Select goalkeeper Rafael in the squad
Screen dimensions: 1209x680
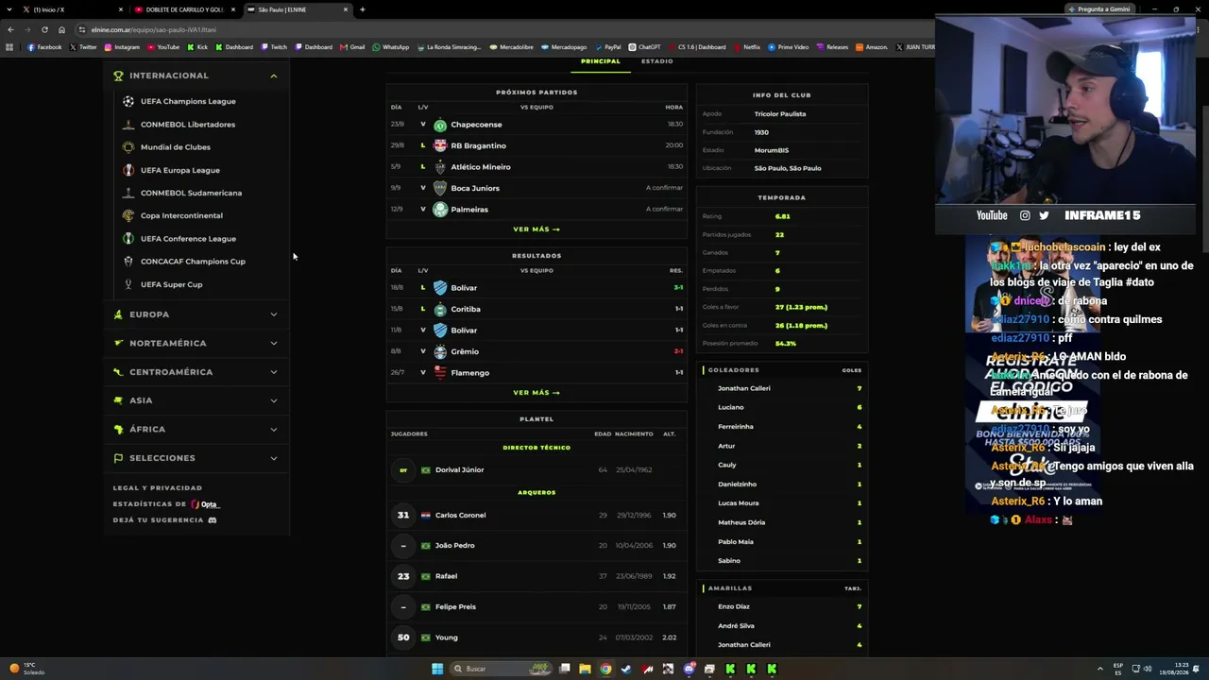[446, 576]
